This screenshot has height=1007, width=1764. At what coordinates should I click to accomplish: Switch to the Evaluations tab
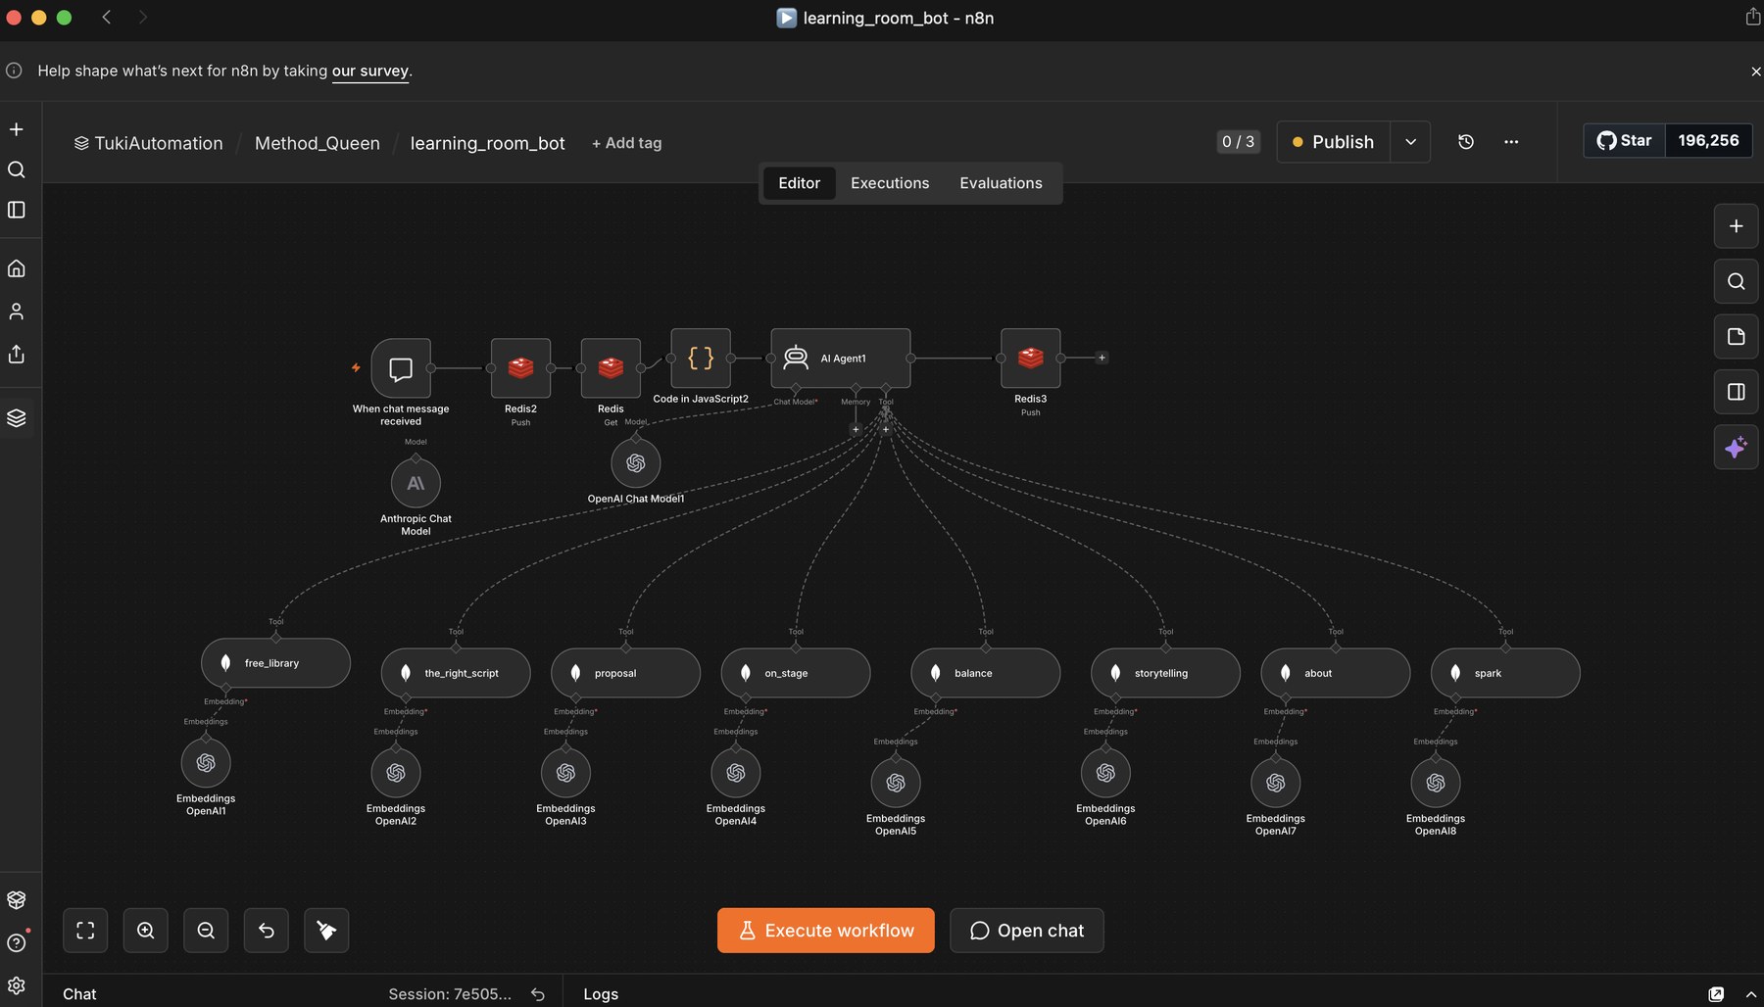1001,183
